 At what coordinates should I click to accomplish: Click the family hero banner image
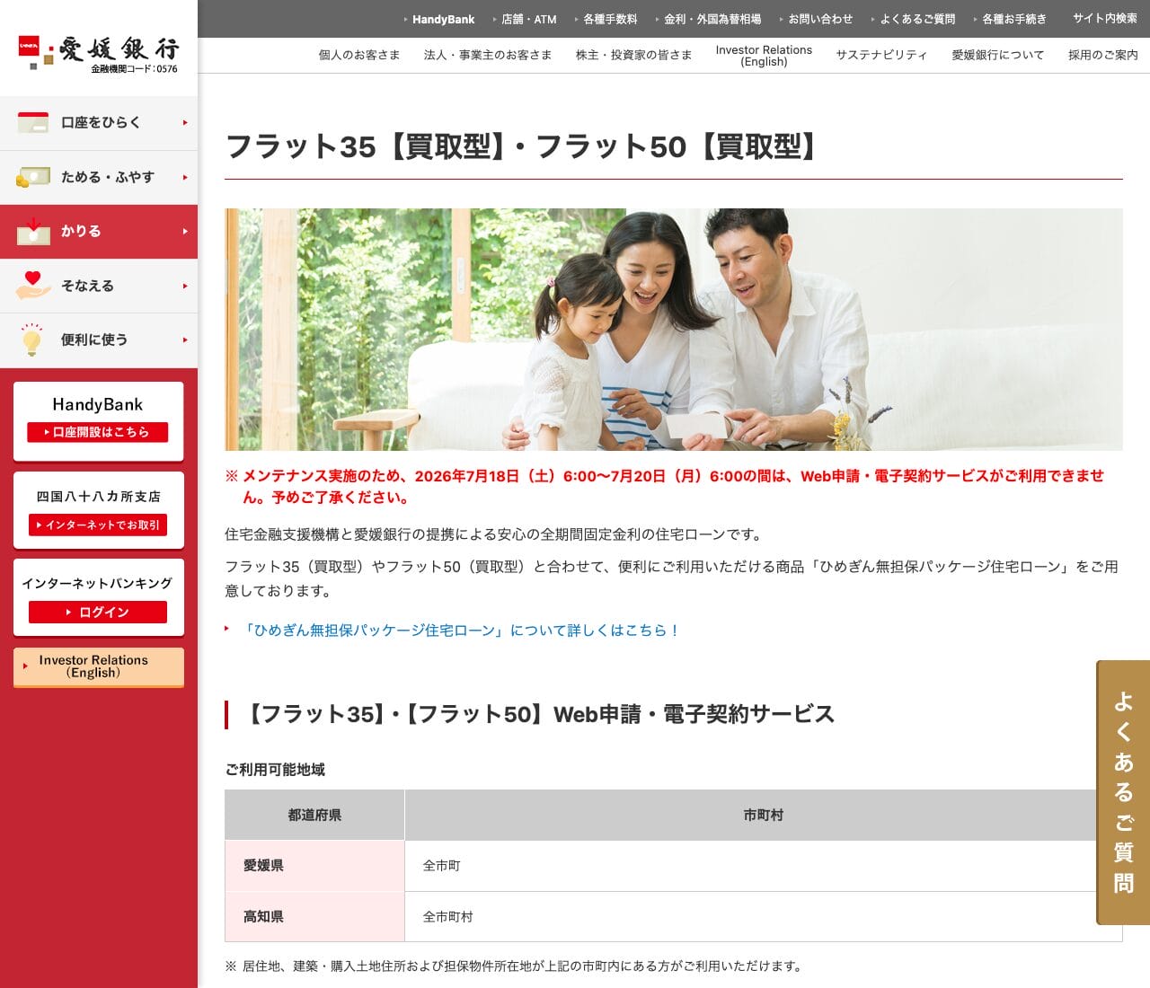pos(674,330)
